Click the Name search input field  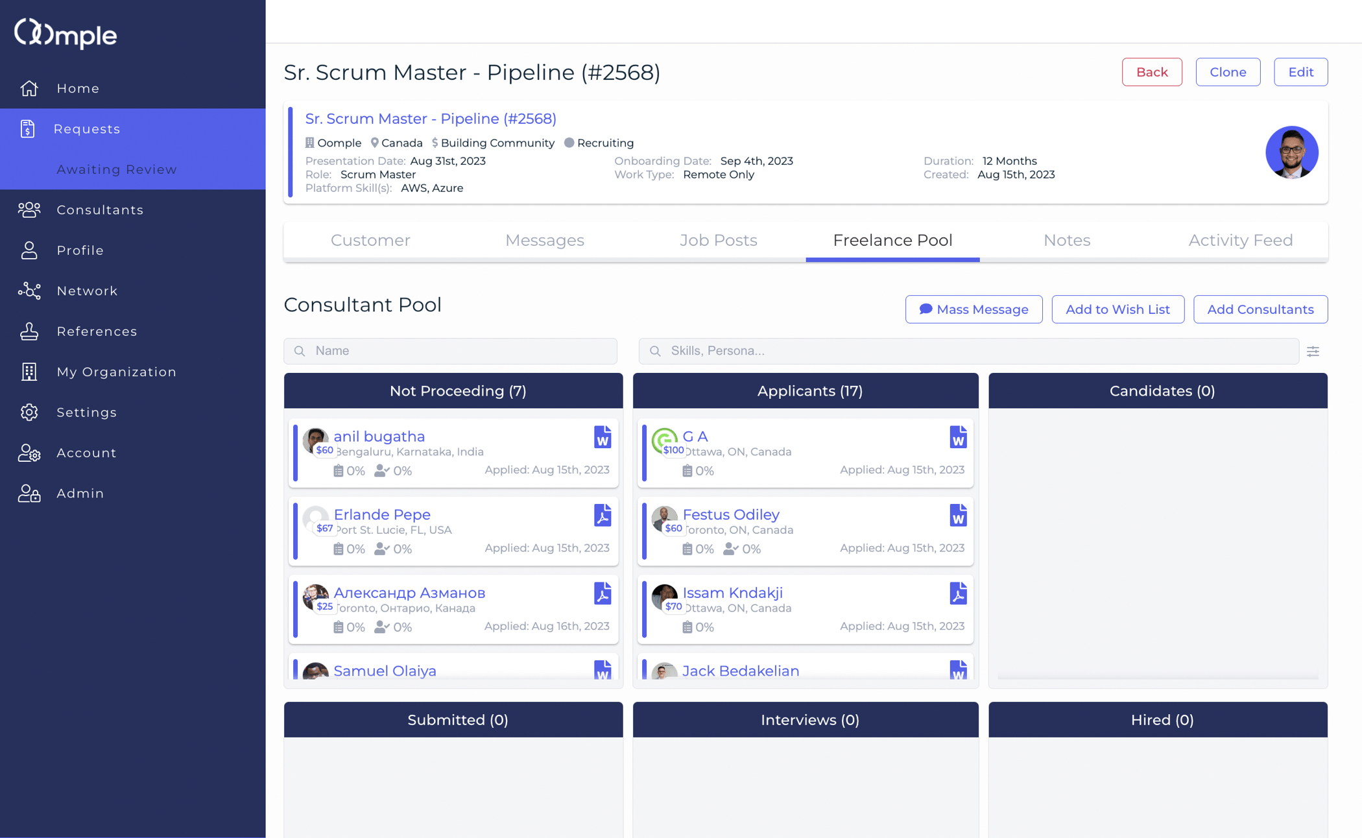[x=450, y=350]
